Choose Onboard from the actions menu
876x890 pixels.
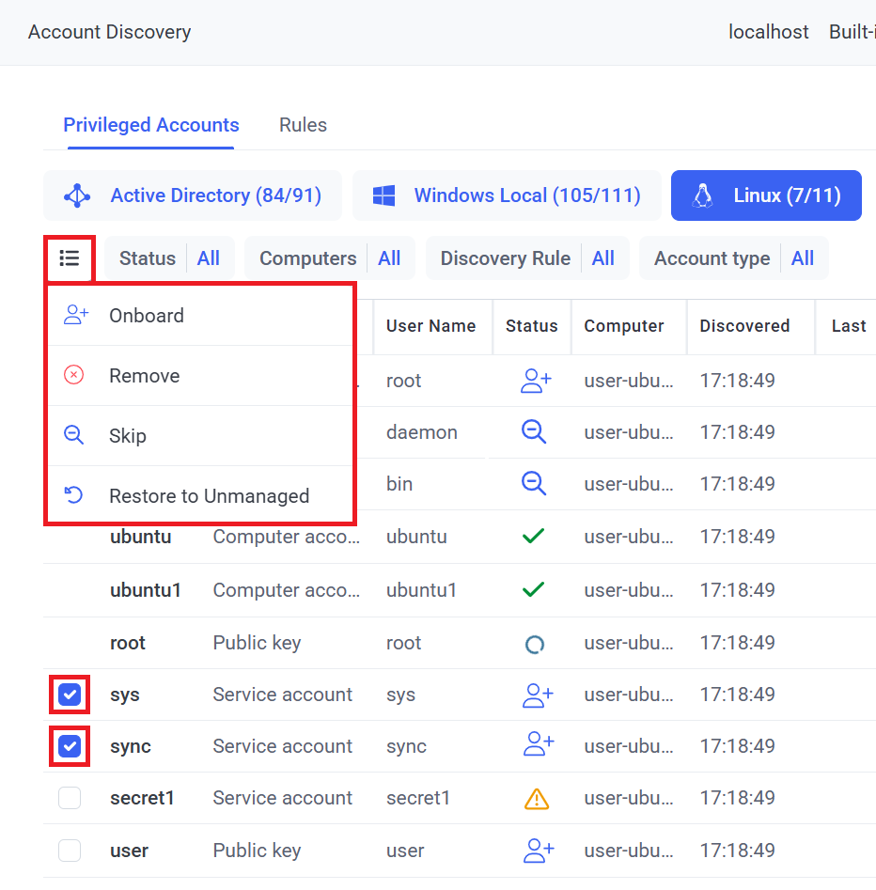pos(146,316)
